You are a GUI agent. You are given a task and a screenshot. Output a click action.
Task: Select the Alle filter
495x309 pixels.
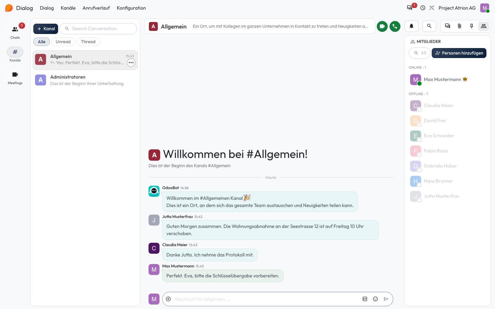(x=42, y=42)
